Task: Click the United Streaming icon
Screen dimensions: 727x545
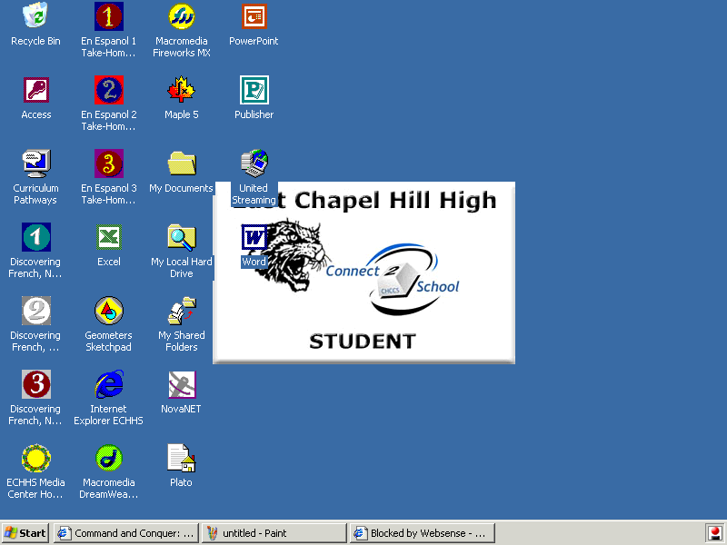Action: (x=254, y=163)
